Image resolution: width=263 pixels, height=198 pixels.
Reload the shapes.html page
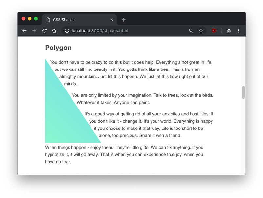point(45,31)
